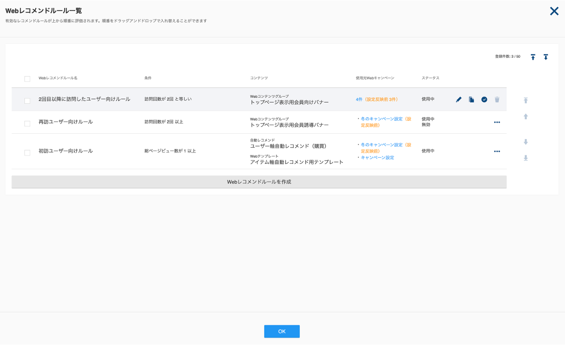Click the check-circle icon in the 2回目以降 row
The height and width of the screenshot is (345, 565).
tap(484, 99)
